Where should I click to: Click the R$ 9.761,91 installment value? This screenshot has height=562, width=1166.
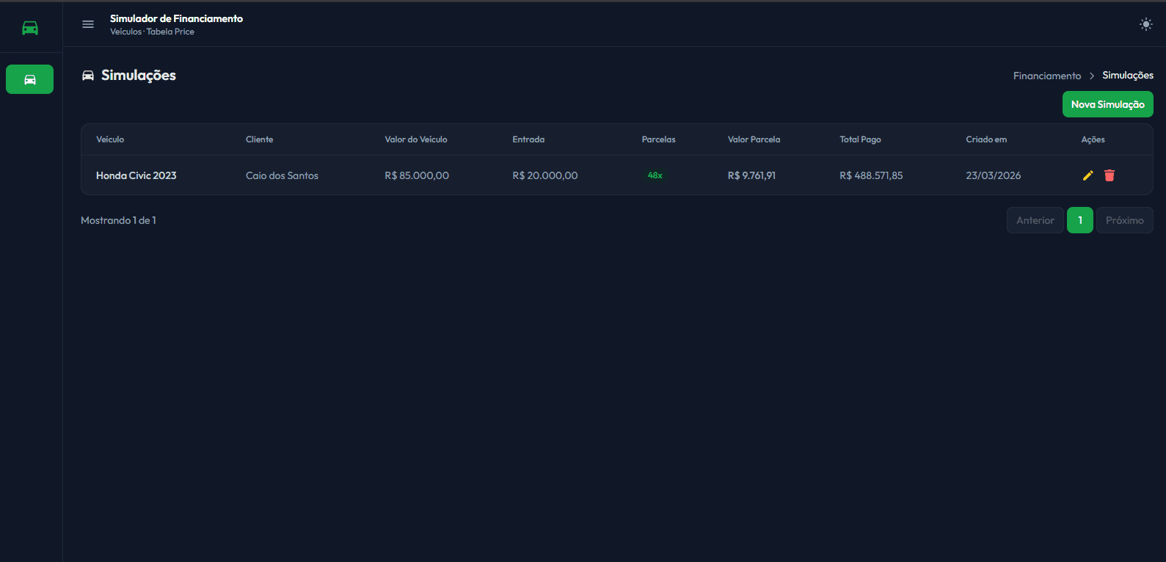[751, 175]
